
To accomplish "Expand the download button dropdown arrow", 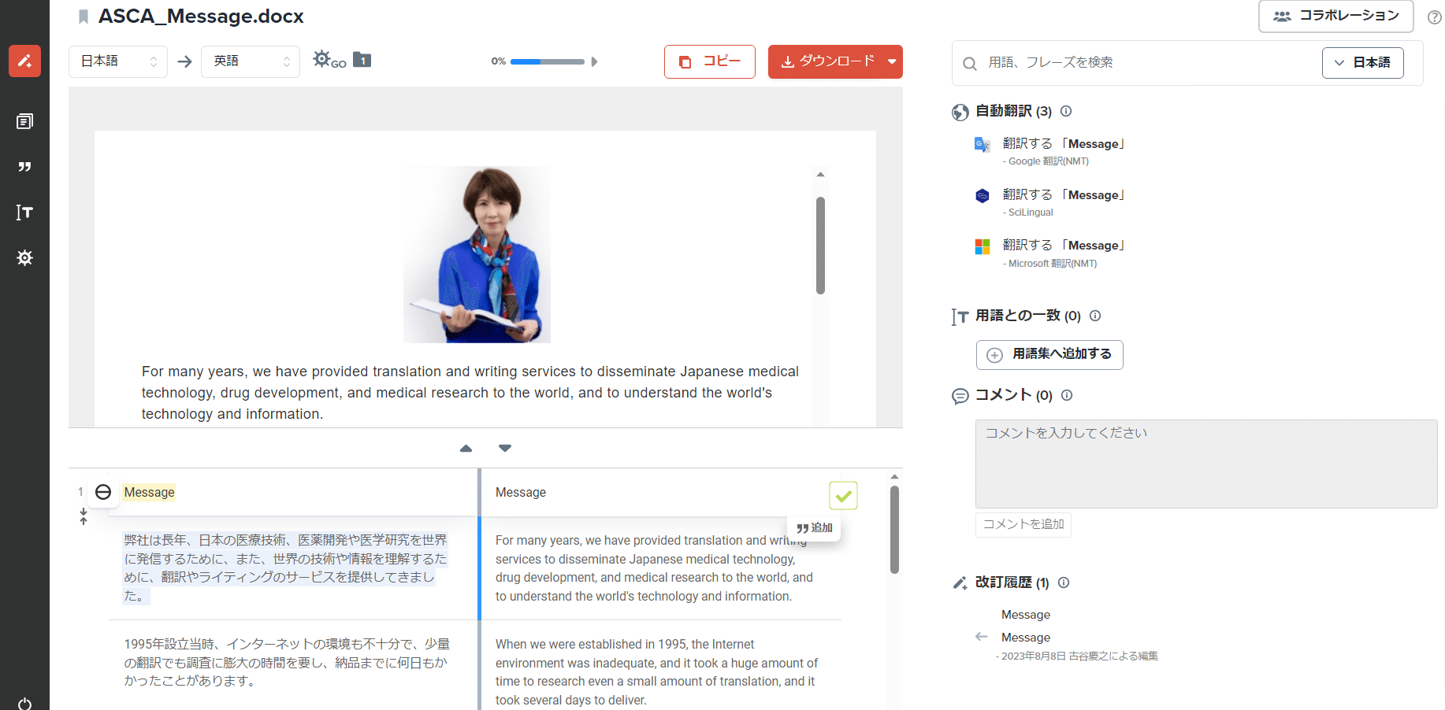I will (892, 61).
